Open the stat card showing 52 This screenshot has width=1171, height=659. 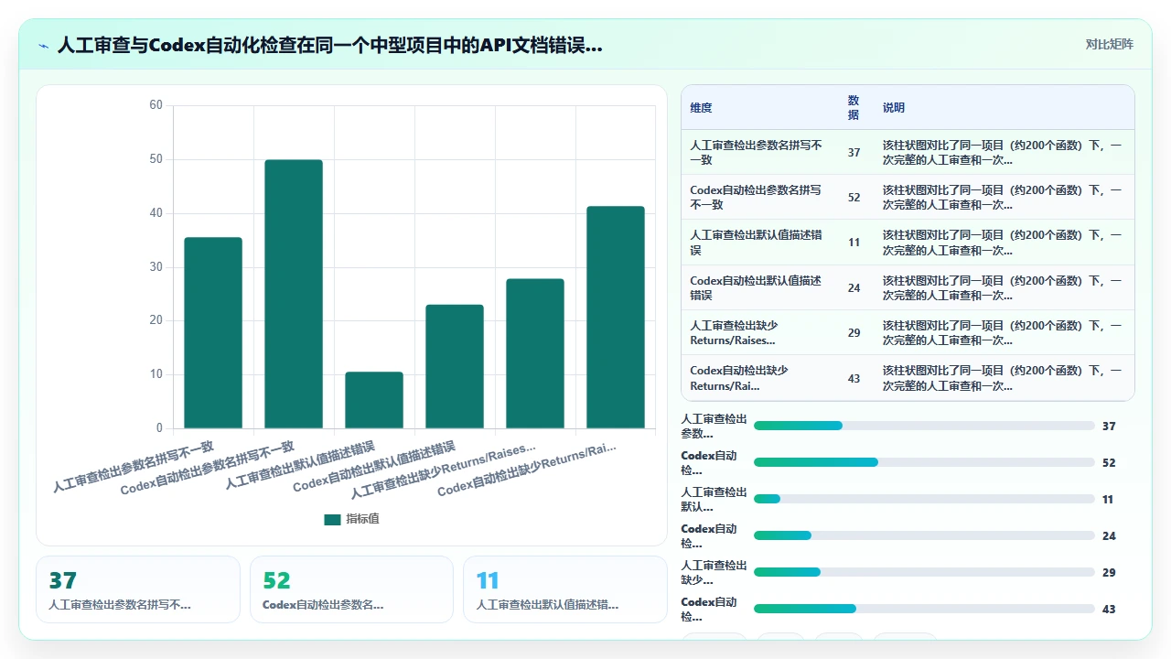(351, 589)
